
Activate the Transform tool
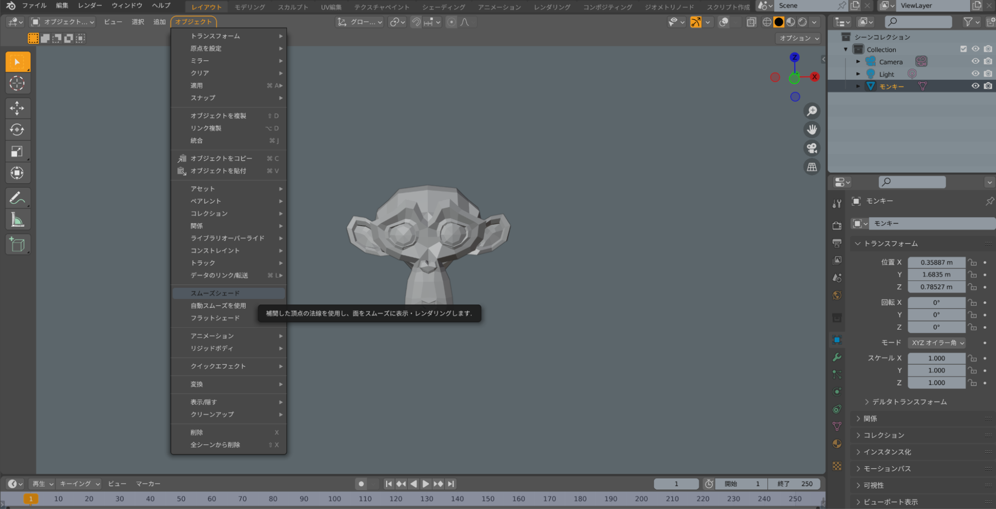pos(17,173)
